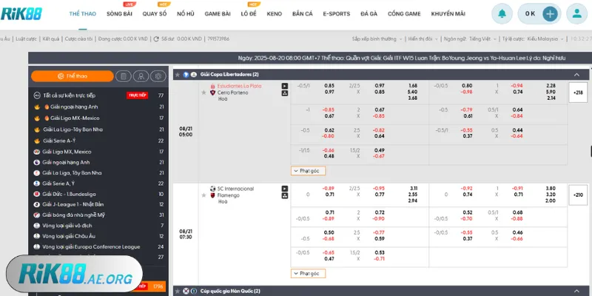Toggle favorite star for Flamengo match
Image resolution: width=592 pixels, height=296 pixels.
[x=203, y=196]
